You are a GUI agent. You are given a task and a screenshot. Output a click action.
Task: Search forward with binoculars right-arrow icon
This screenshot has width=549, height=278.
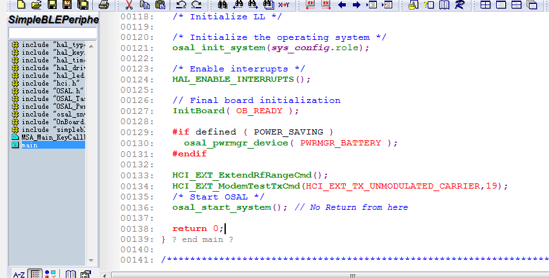pyautogui.click(x=253, y=5)
